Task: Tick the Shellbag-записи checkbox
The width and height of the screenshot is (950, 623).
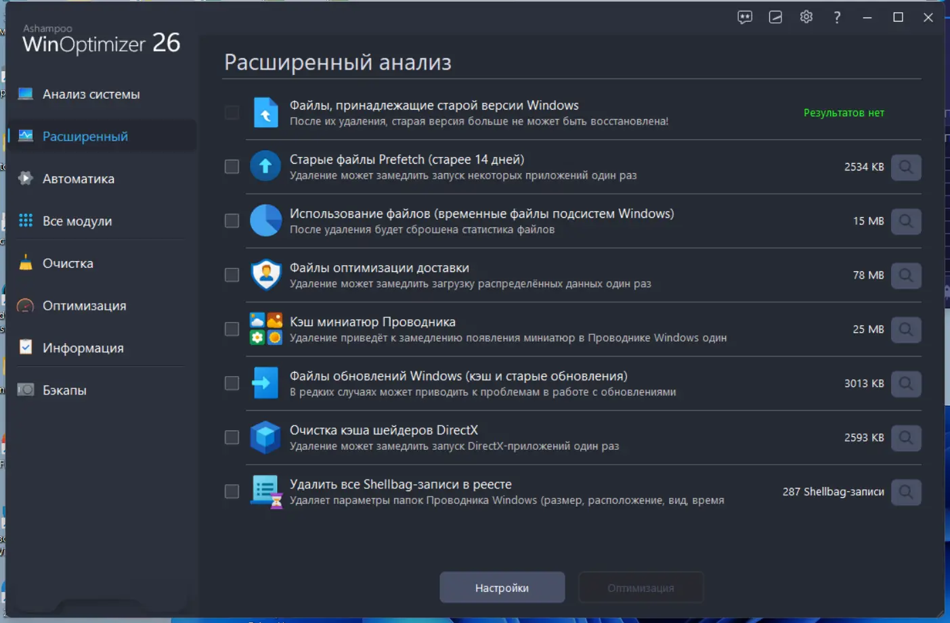Action: pyautogui.click(x=232, y=491)
